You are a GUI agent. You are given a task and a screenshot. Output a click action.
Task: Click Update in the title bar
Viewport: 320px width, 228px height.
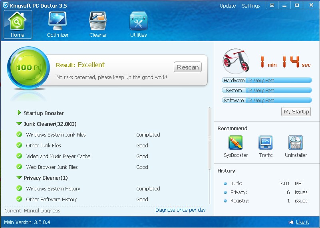pos(228,6)
